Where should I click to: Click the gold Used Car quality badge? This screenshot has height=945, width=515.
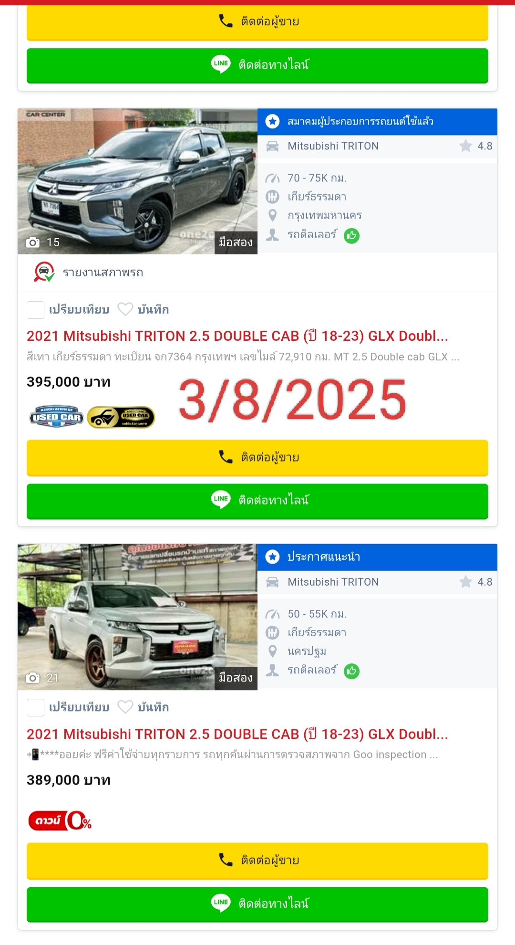121,417
